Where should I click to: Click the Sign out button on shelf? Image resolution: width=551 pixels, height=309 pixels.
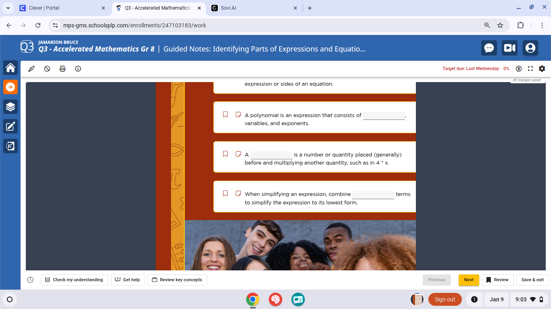click(x=445, y=299)
